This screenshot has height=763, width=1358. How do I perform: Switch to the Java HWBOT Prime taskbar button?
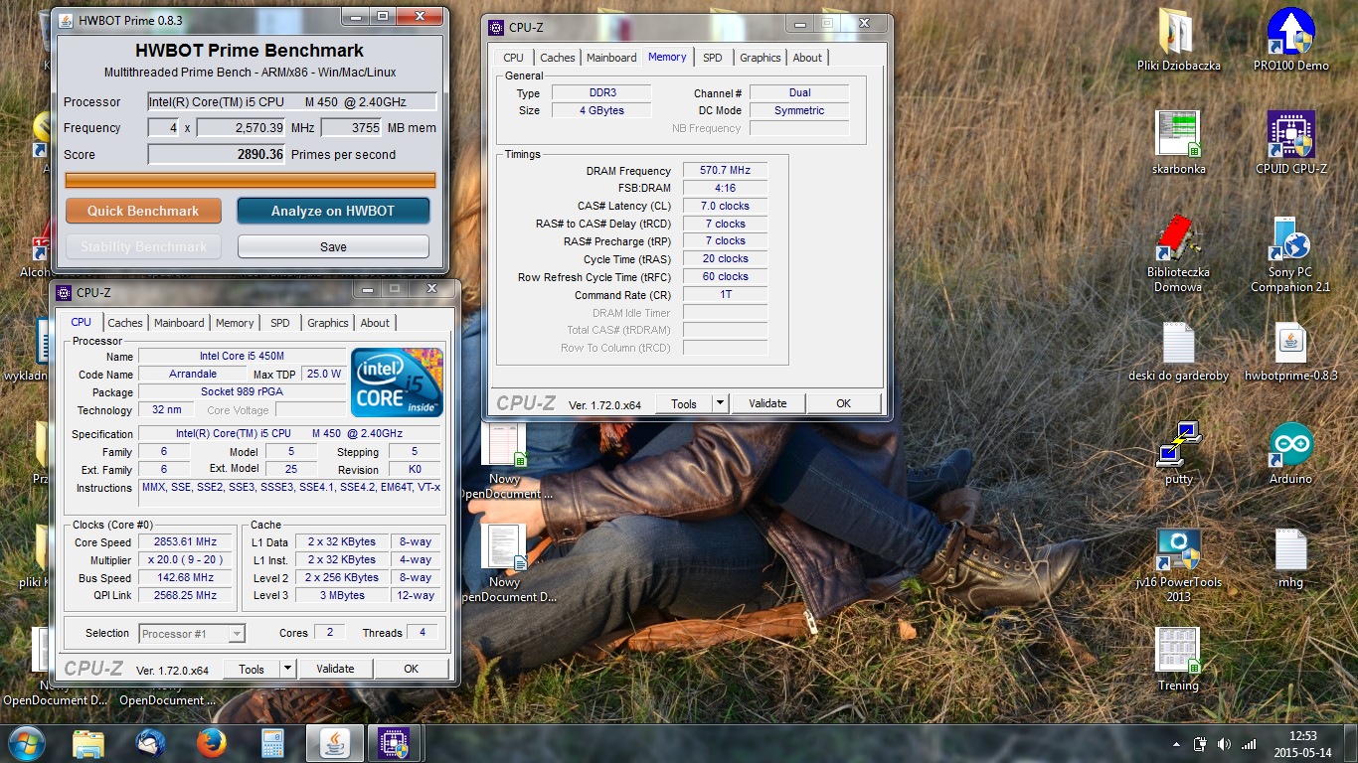coord(334,742)
